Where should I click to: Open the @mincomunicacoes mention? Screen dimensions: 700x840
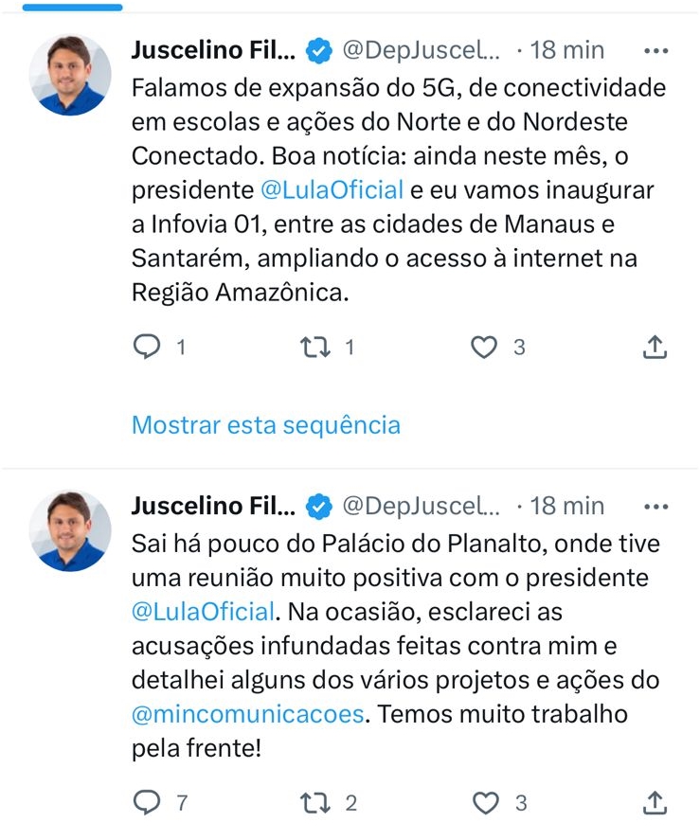248,713
